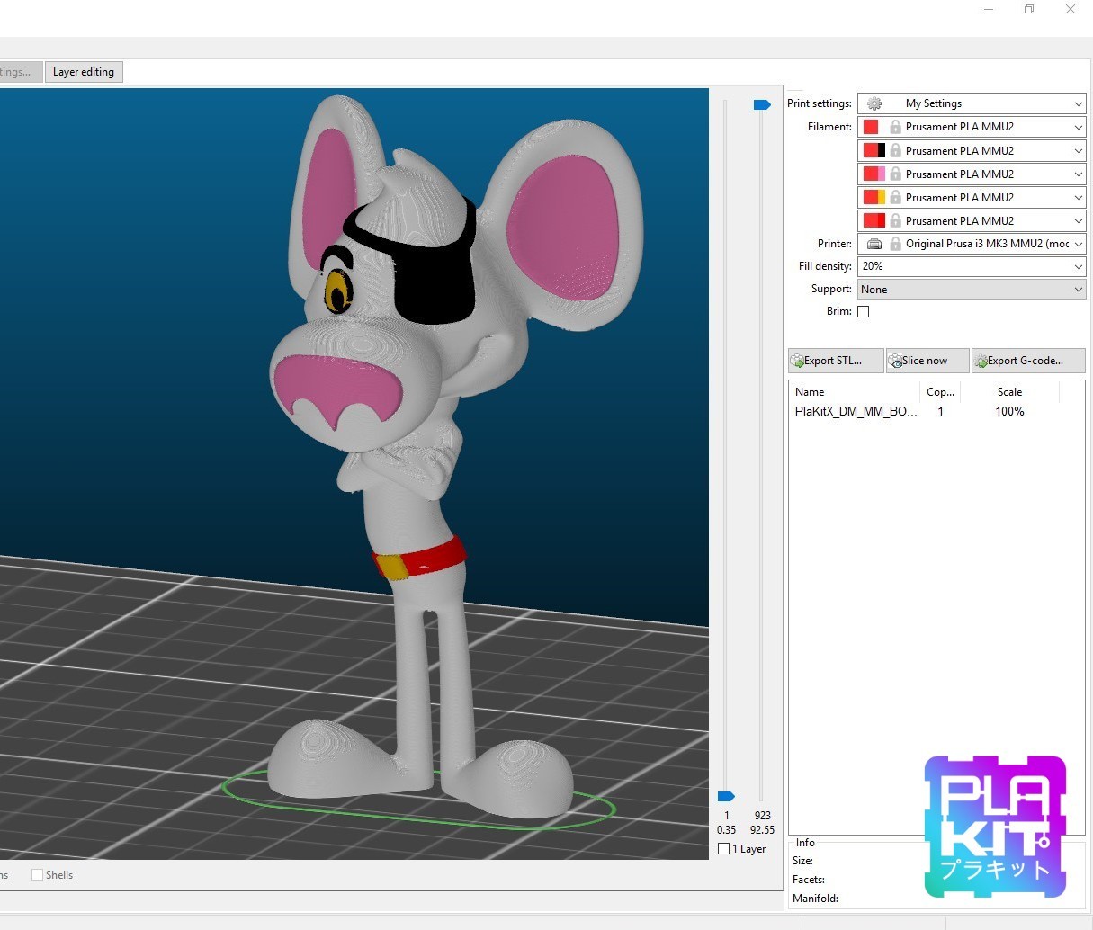Click the green export icon on Export G-code
Viewport: 1093px width, 930px height.
[x=982, y=360]
